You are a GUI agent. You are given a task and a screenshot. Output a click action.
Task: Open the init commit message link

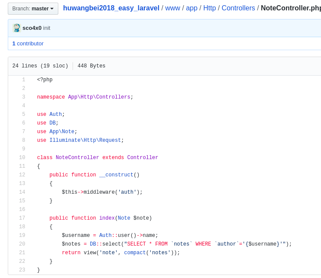click(x=47, y=28)
